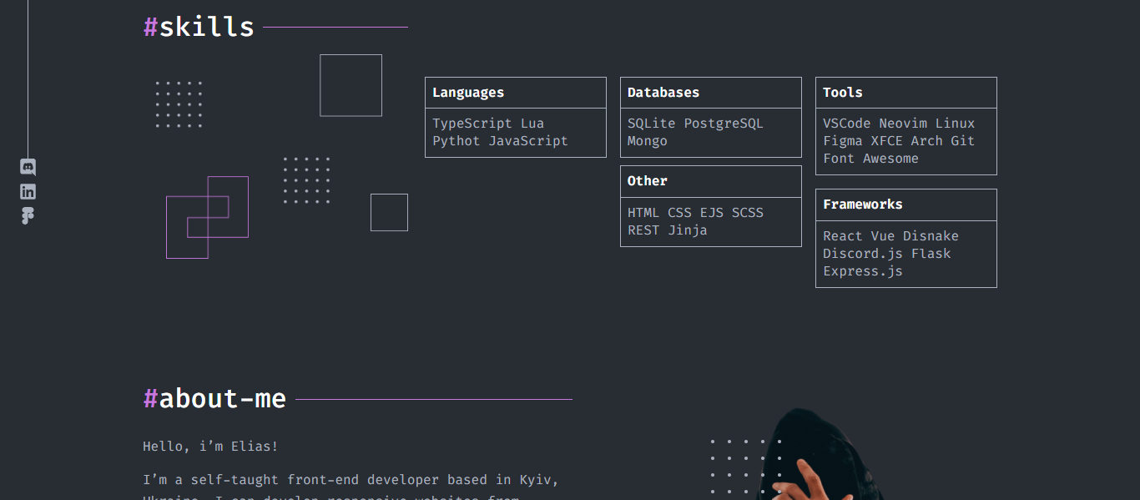Screen dimensions: 1140x500
Task: Click the purple interlocking squares logo graphic
Action: pyautogui.click(x=207, y=217)
